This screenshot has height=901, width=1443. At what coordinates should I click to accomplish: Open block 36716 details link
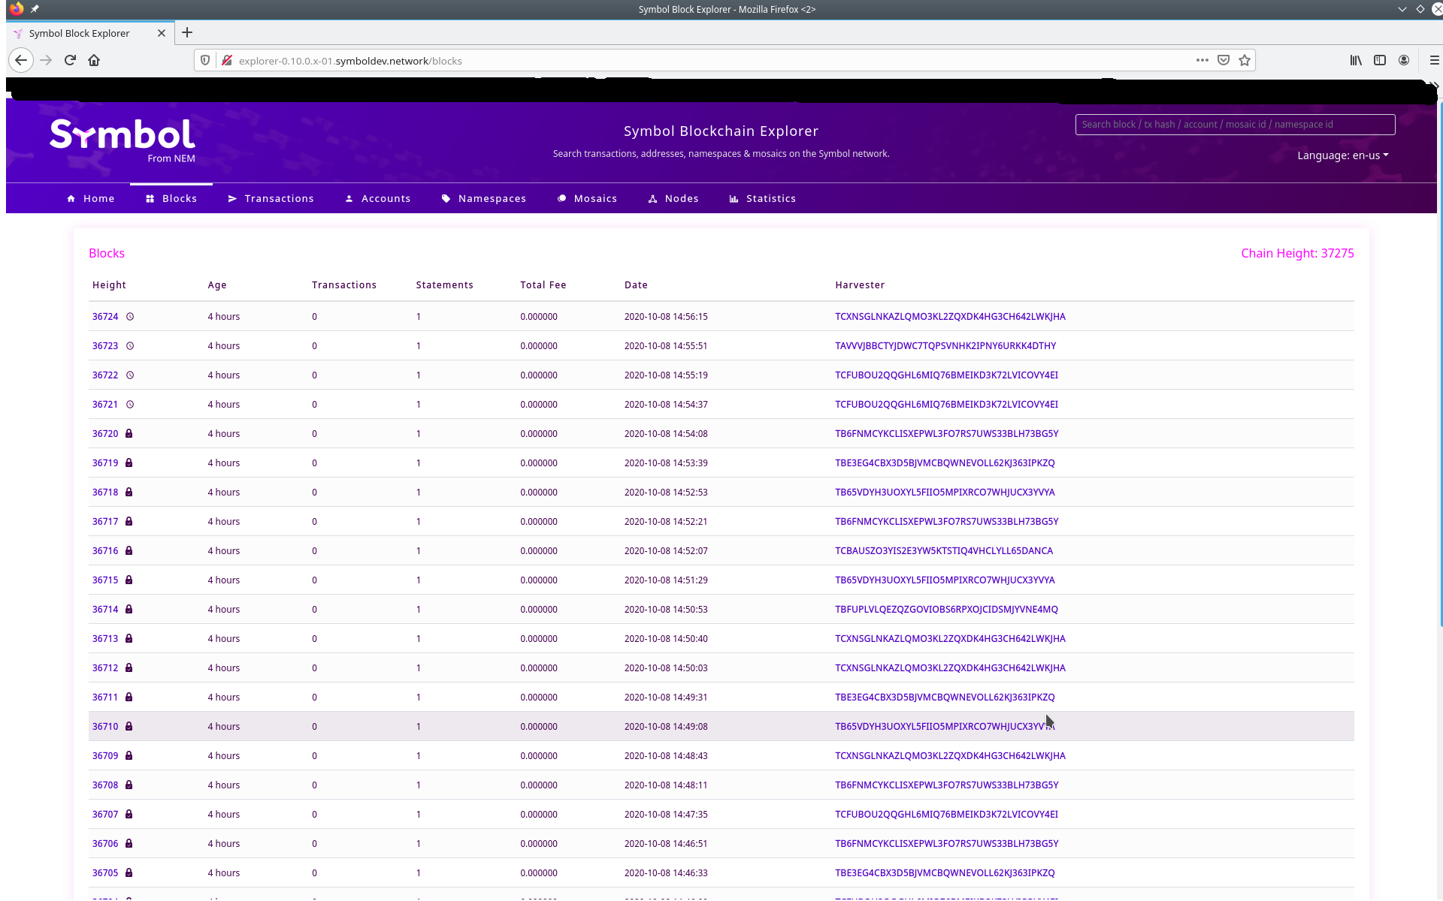pos(104,550)
